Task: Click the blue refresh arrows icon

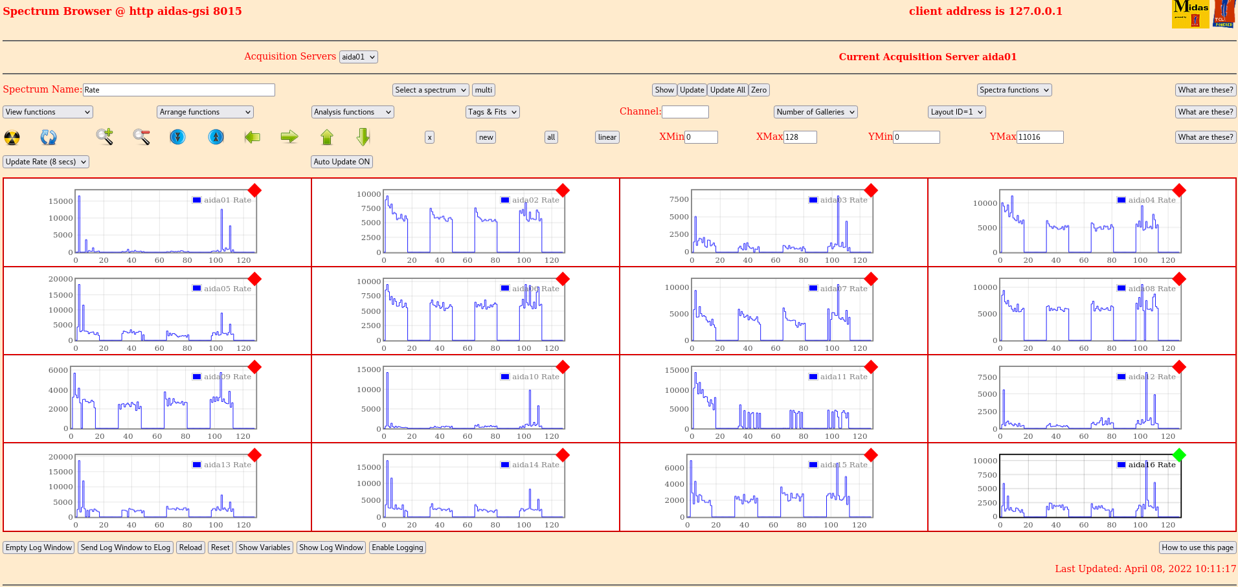Action: 49,137
